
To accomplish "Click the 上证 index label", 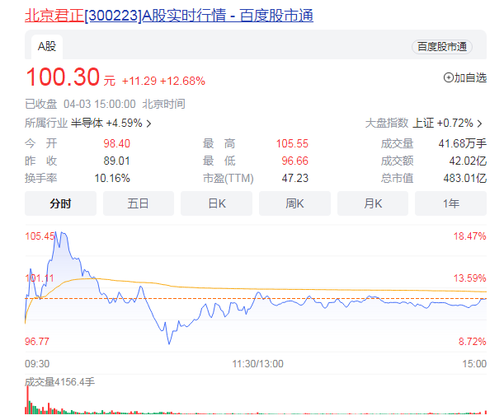I will point(423,124).
